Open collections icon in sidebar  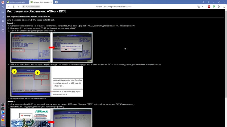3,21
